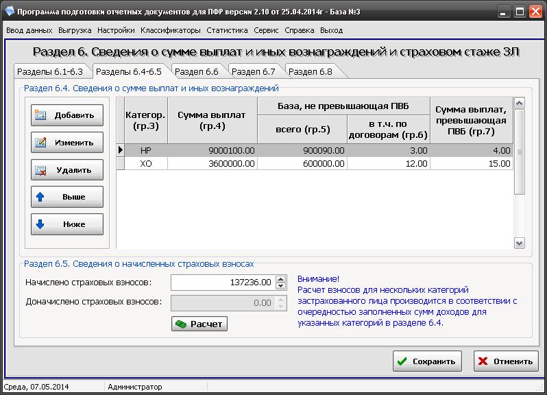Screen dimensions: 547x395
Task: Open the Справка help menu
Action: (299, 30)
